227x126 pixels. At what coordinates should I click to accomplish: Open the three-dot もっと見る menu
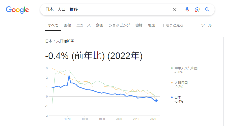point(173,25)
